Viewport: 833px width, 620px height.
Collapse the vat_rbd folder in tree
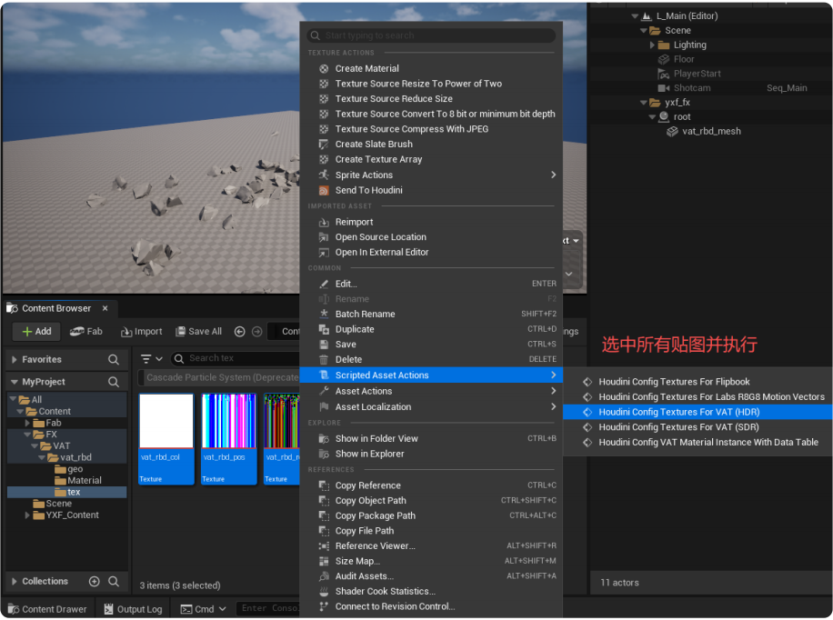click(x=42, y=457)
